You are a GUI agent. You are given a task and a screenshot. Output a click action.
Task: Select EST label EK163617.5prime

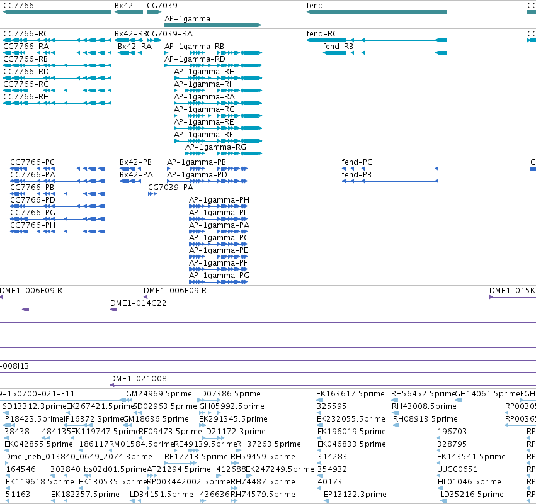(x=350, y=394)
